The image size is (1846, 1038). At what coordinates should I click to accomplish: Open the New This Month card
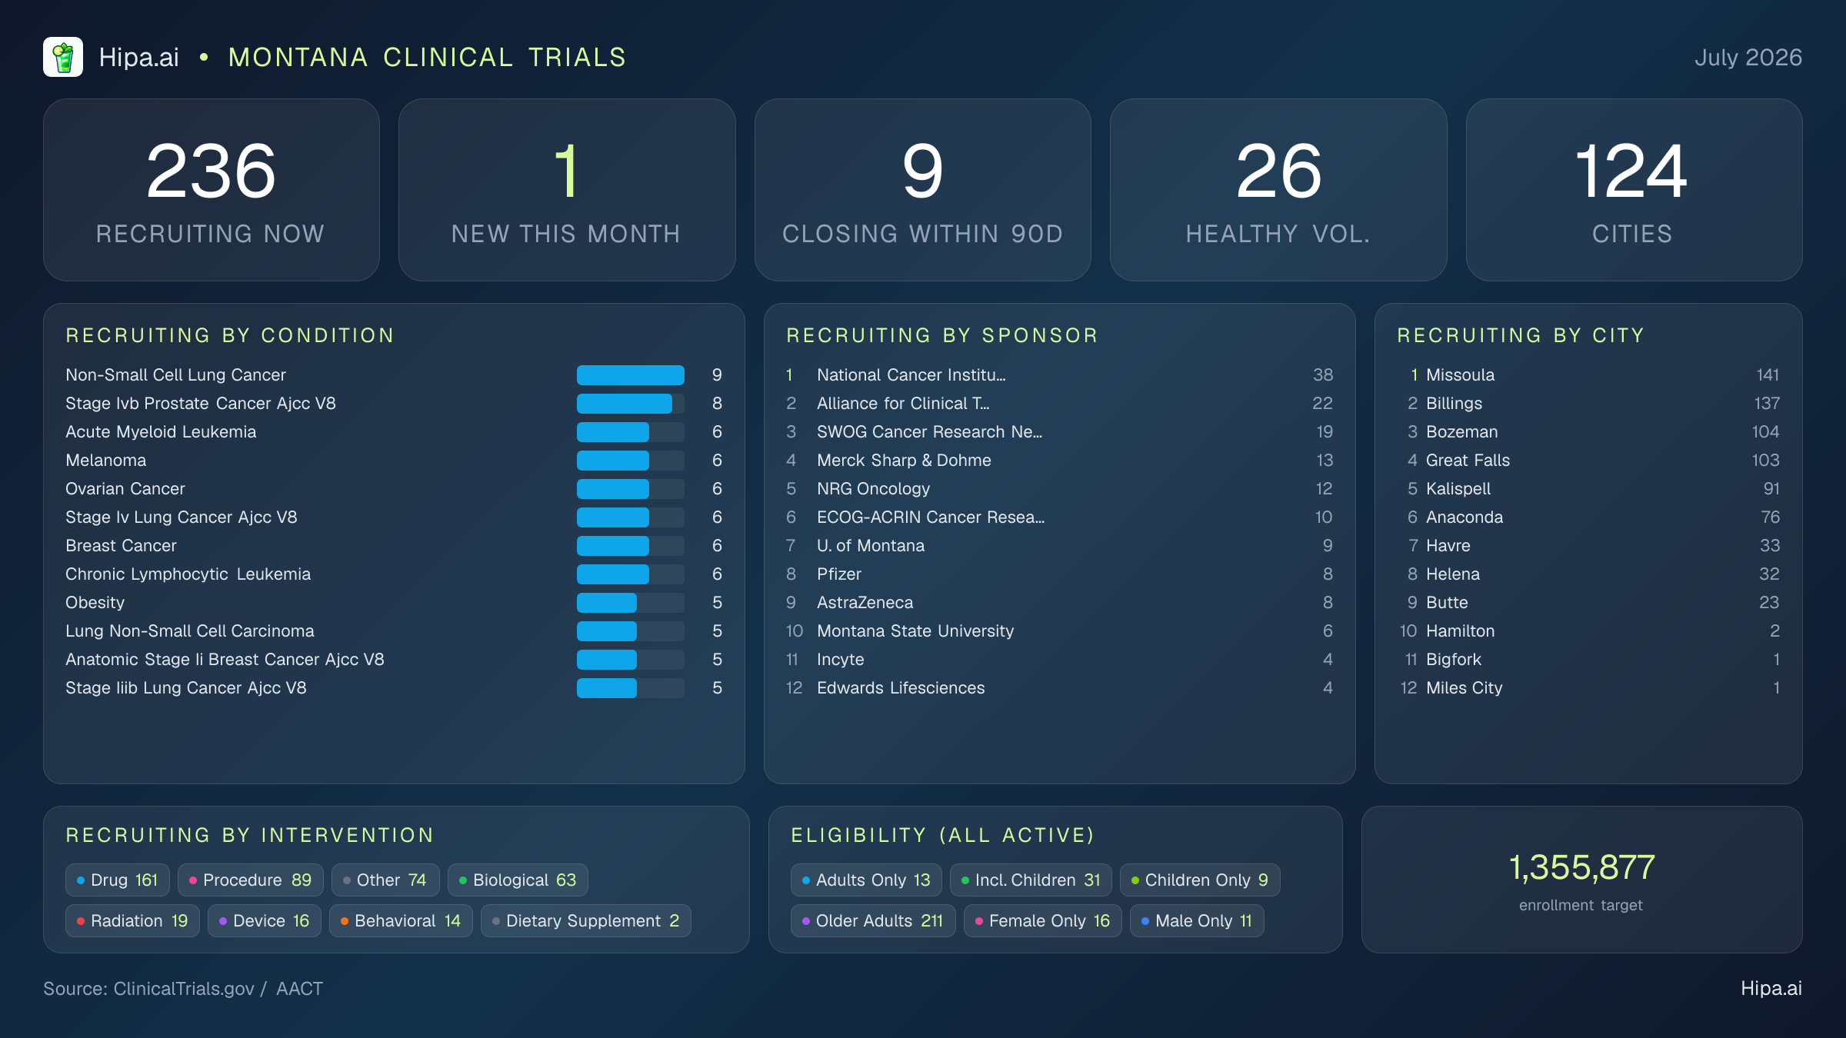tap(567, 190)
